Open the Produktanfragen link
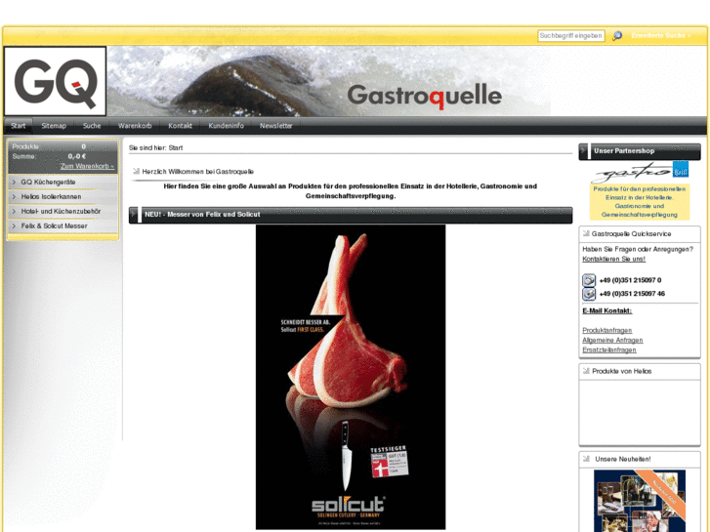710x532 pixels. pyautogui.click(x=606, y=331)
